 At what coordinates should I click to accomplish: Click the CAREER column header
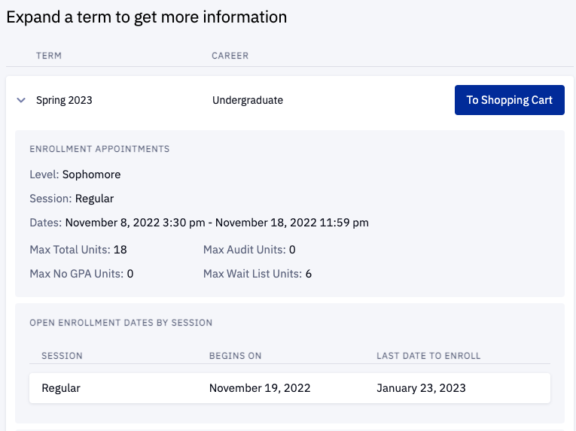click(230, 56)
